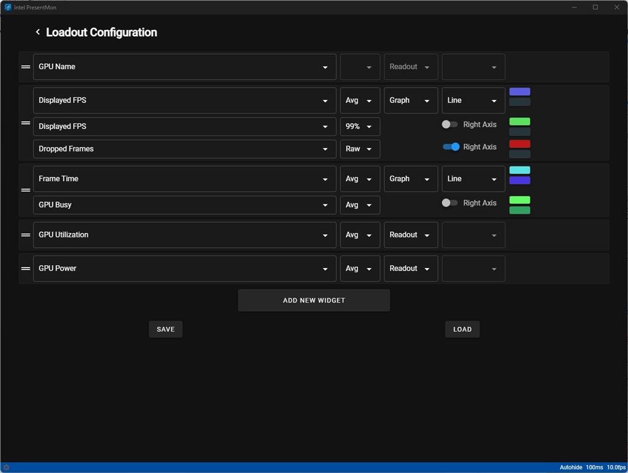The height and width of the screenshot is (473, 628).
Task: Open settings gear in the status bar
Action: pos(6,467)
